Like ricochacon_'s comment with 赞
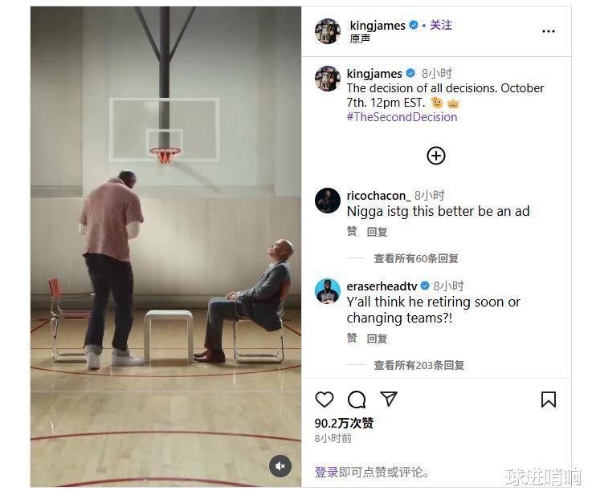 (x=352, y=231)
